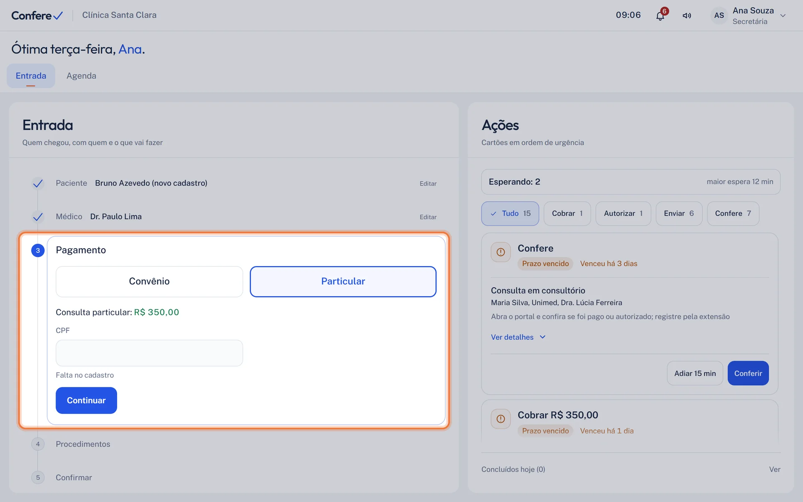Select Particular payment option
This screenshot has width=803, height=502.
tap(343, 282)
